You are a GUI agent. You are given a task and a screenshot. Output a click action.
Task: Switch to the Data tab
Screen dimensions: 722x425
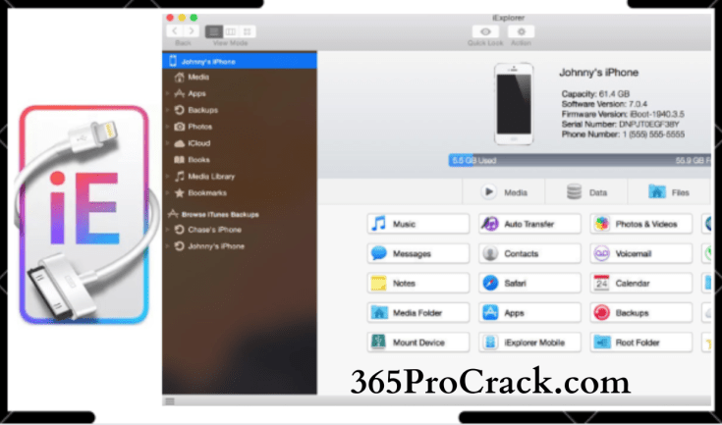[x=586, y=191]
